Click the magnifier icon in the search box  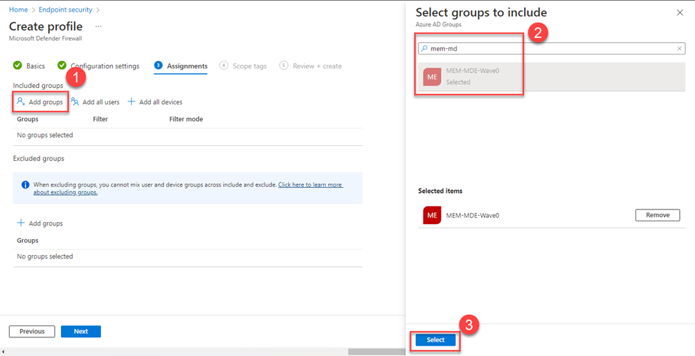424,48
